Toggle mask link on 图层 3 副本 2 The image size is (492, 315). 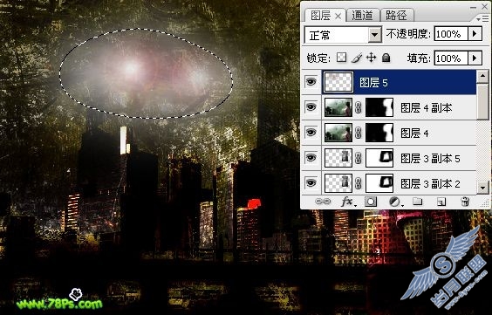coord(359,183)
